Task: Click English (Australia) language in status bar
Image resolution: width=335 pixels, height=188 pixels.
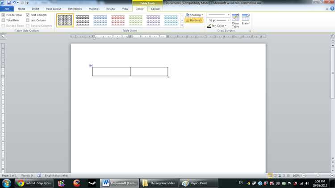Action: pyautogui.click(x=56, y=175)
